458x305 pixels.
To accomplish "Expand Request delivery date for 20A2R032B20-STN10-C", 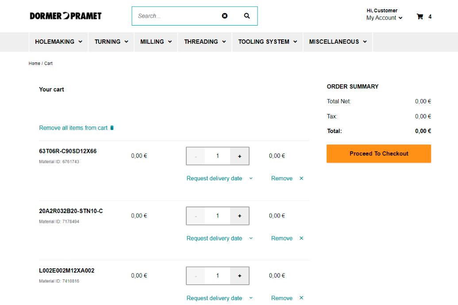I will click(219, 238).
